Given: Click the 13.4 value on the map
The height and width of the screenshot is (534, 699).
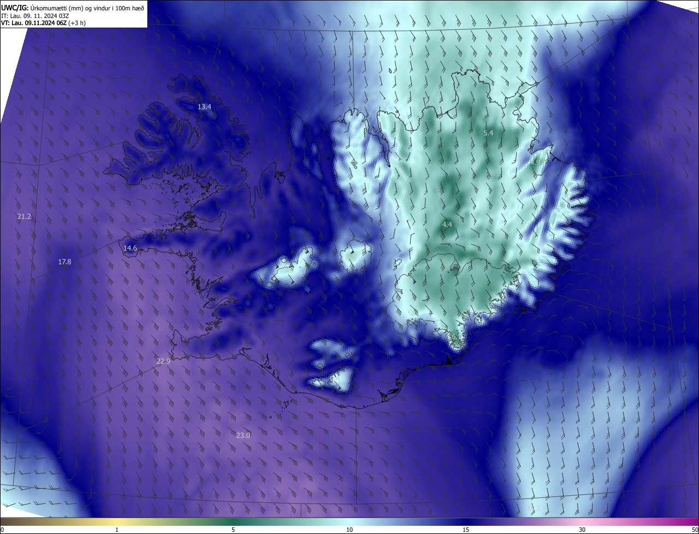Looking at the screenshot, I should tap(204, 107).
